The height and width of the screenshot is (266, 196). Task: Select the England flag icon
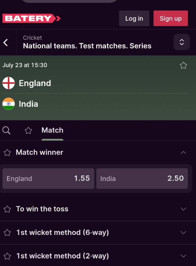(8, 83)
